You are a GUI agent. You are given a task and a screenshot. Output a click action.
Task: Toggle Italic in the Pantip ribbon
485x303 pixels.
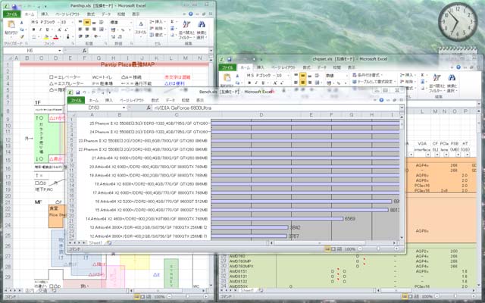40,30
